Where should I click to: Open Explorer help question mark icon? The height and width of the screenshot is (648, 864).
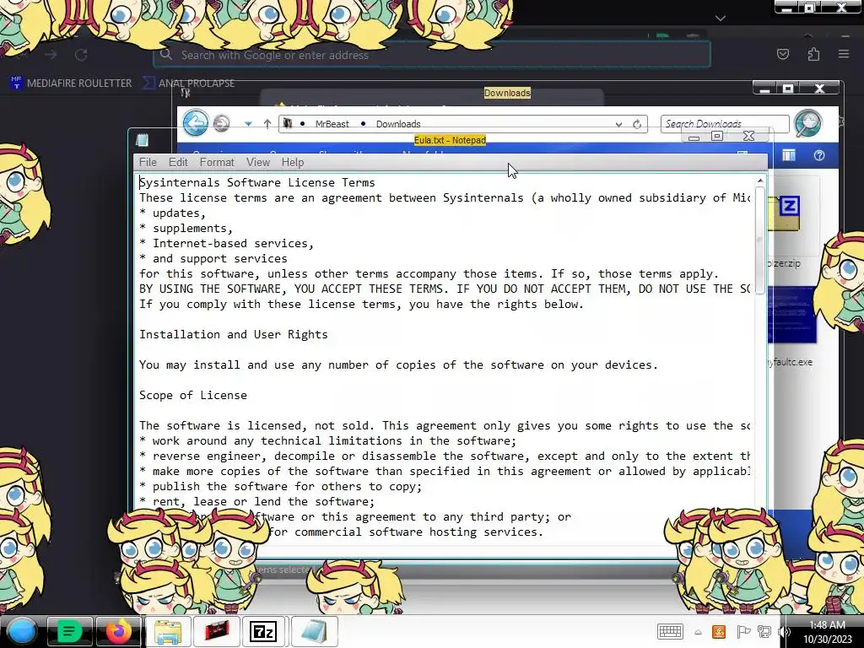[819, 156]
